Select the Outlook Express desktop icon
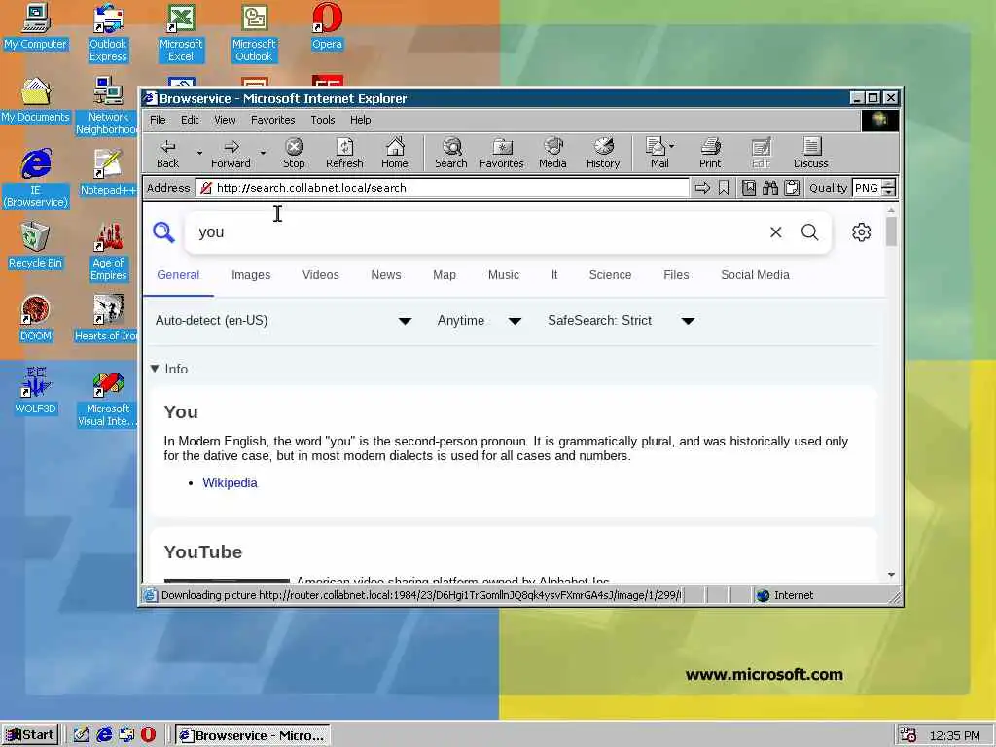The width and height of the screenshot is (996, 747). (x=108, y=33)
